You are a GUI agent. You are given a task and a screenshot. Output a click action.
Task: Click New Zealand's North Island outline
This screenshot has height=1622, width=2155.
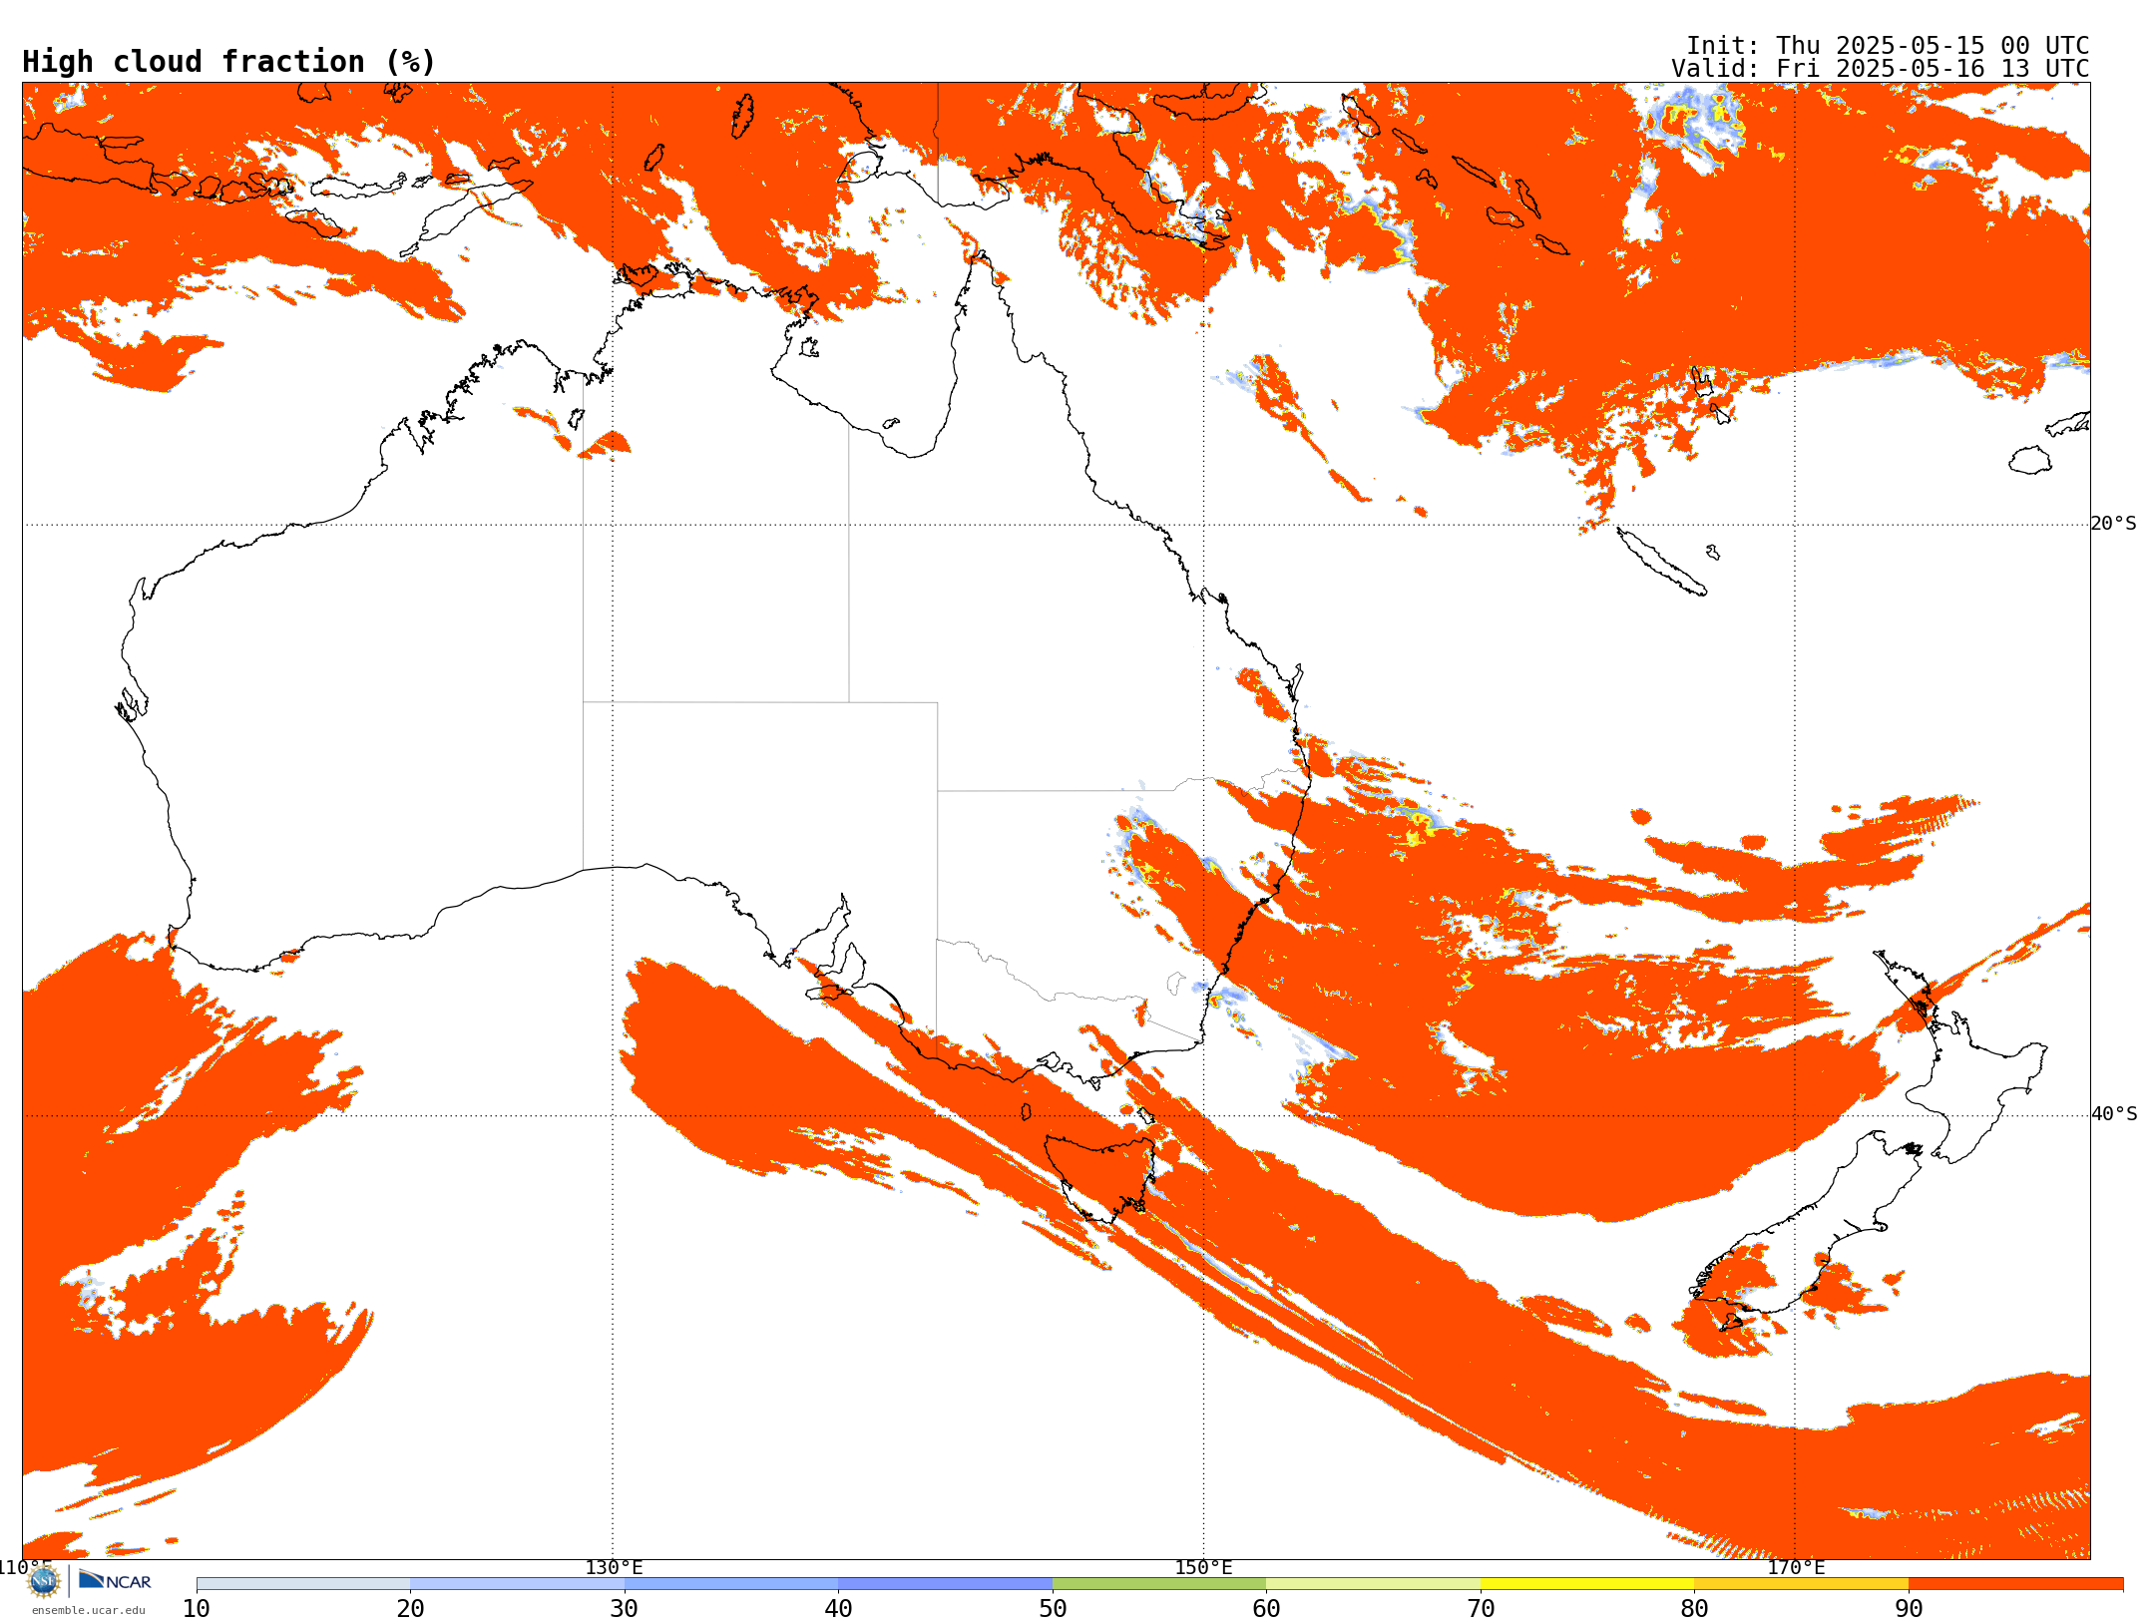click(1960, 1057)
